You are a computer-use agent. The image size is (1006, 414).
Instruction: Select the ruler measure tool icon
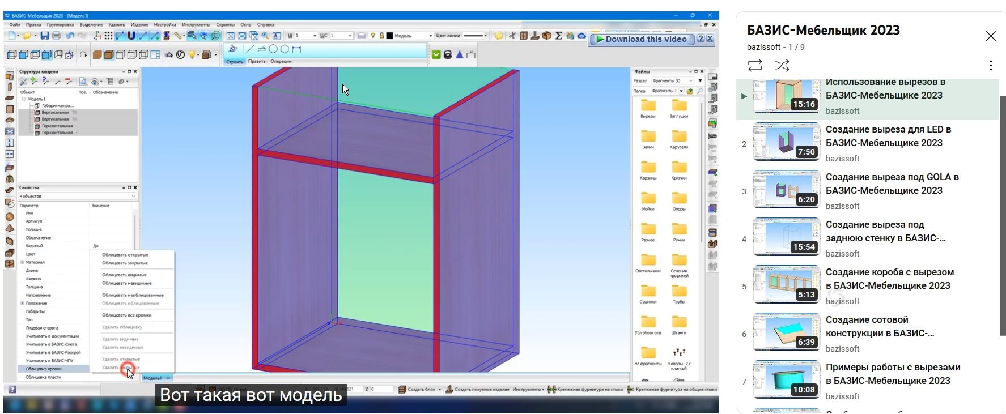pyautogui.click(x=178, y=36)
